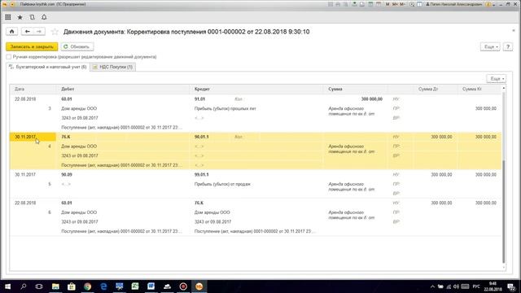The image size is (521, 293).
Task: Open the Еще dropdown above the table
Action: (497, 79)
